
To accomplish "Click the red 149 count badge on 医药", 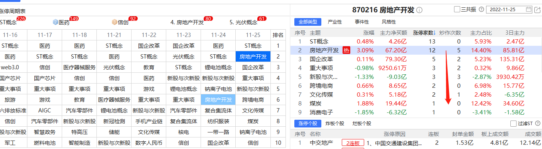I will (x=74, y=18).
